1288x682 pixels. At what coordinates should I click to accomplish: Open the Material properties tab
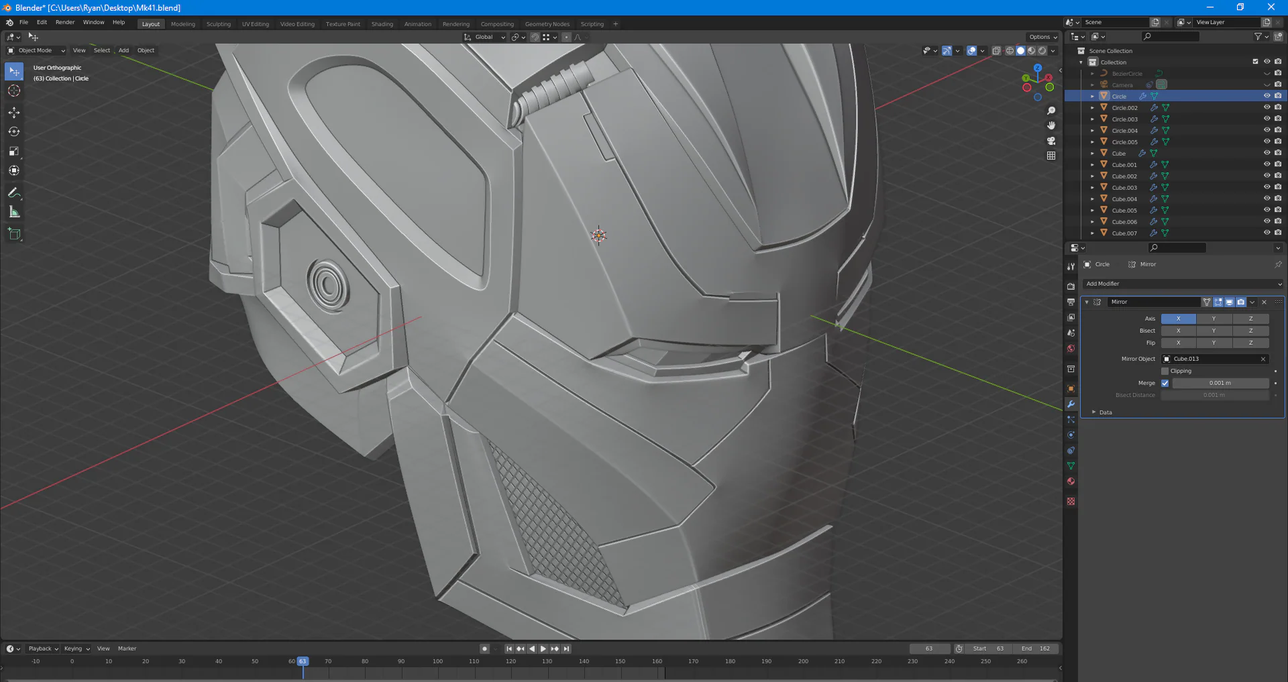tap(1071, 481)
